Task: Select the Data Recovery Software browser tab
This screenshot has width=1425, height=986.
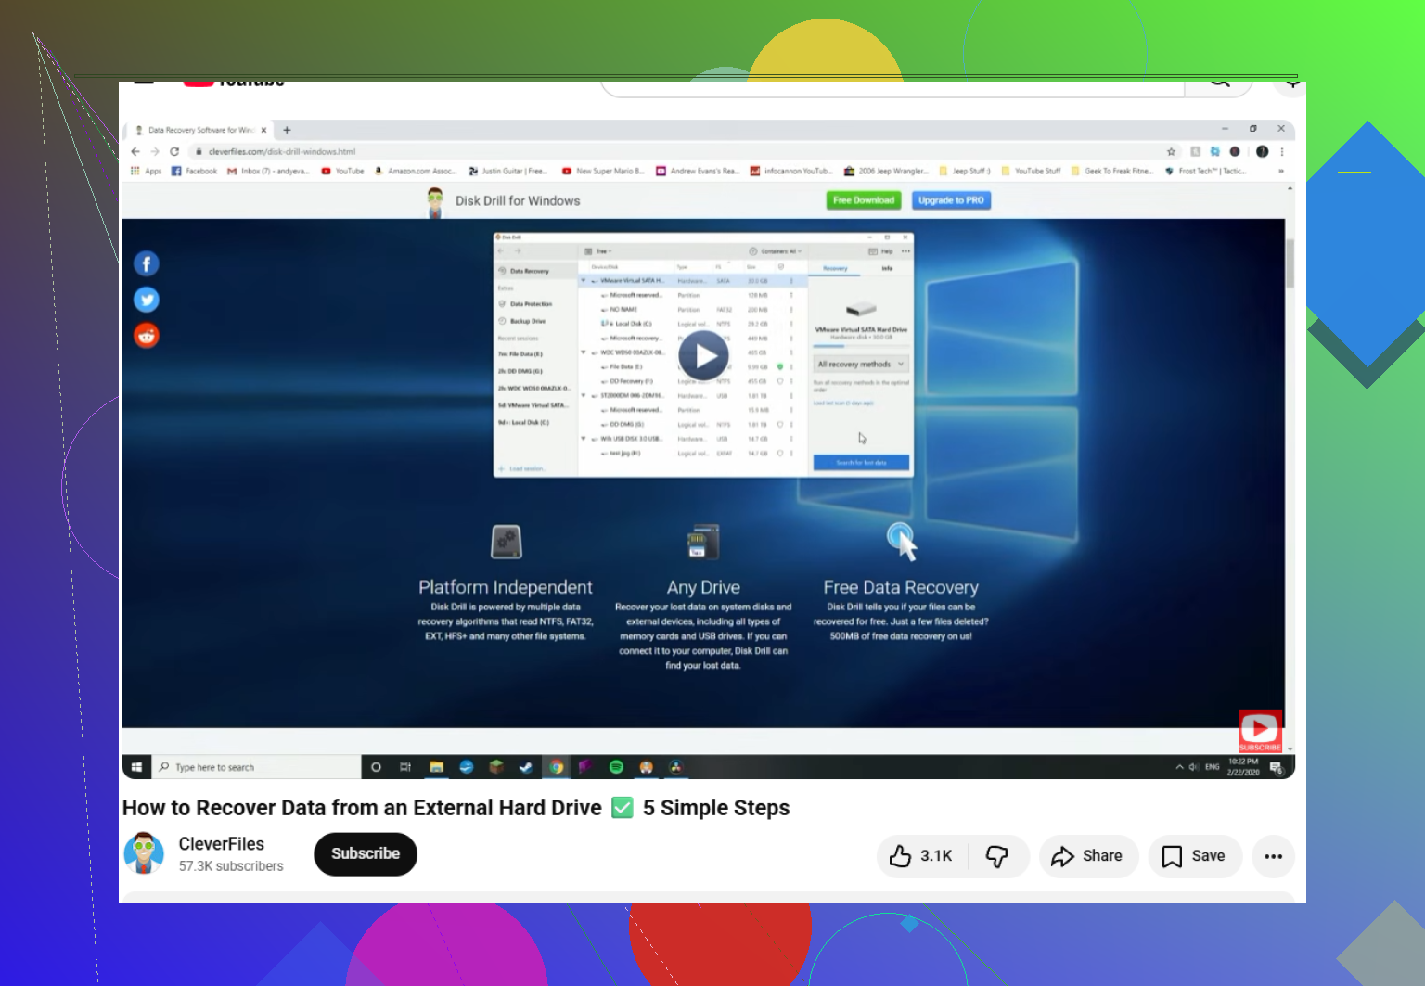Action: [x=200, y=130]
